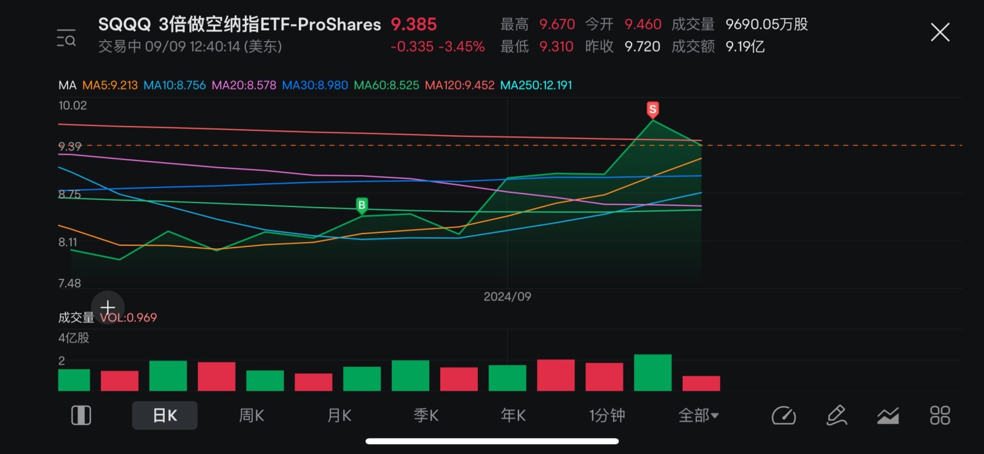
Task: Open the chart type area icon
Action: (x=888, y=416)
